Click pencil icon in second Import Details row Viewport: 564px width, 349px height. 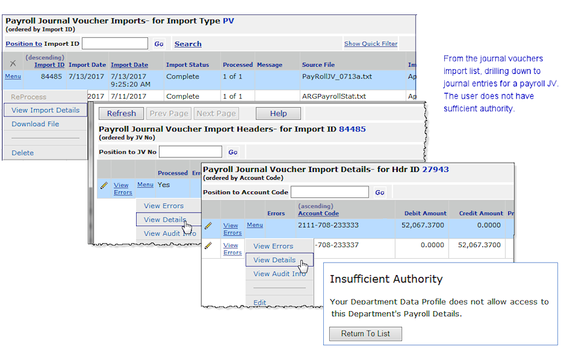[208, 246]
